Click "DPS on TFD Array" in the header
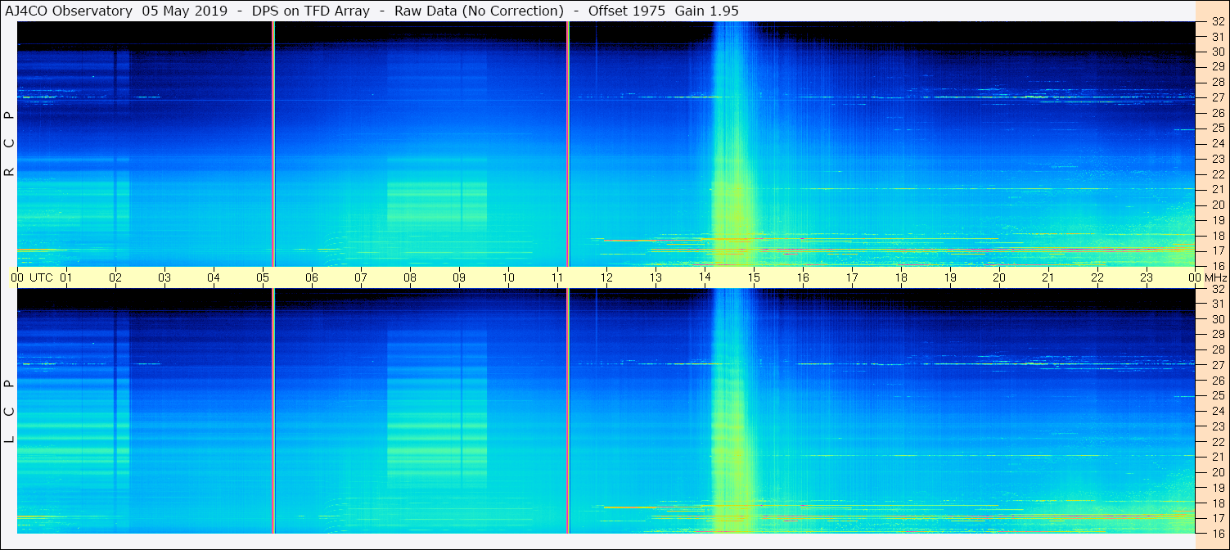Screen dimensions: 1230x550 tap(310, 11)
